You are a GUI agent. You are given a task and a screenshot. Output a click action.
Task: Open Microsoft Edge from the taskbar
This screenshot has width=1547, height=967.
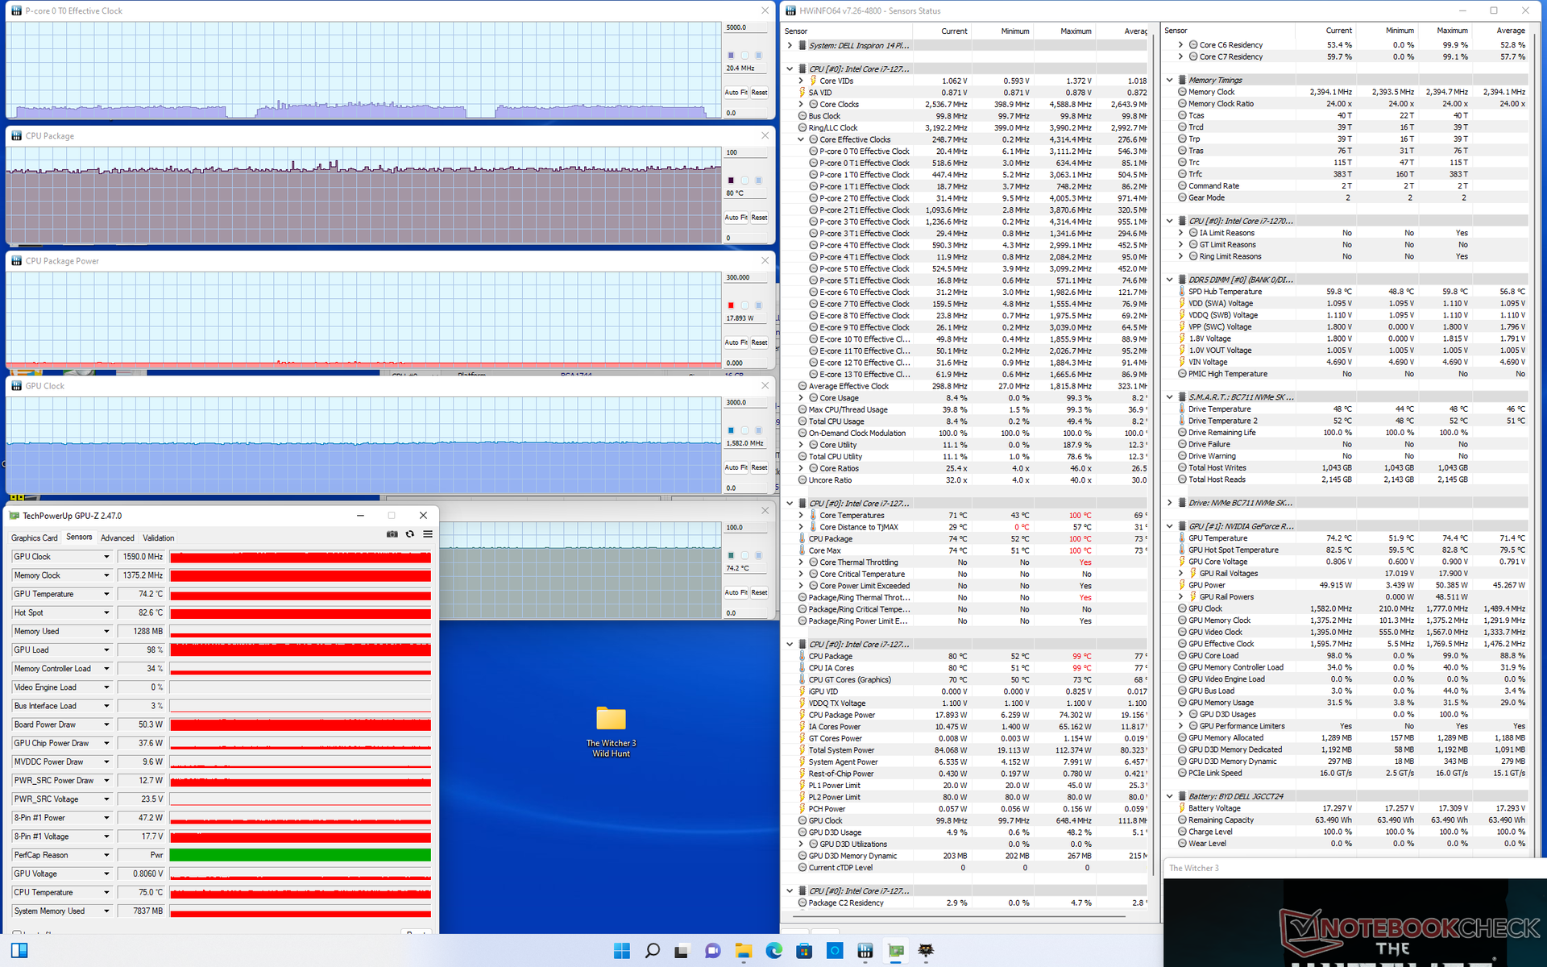773,951
